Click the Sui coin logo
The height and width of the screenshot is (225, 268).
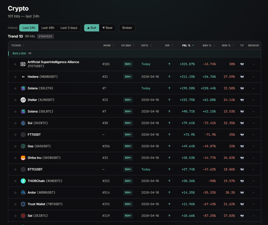point(23,123)
